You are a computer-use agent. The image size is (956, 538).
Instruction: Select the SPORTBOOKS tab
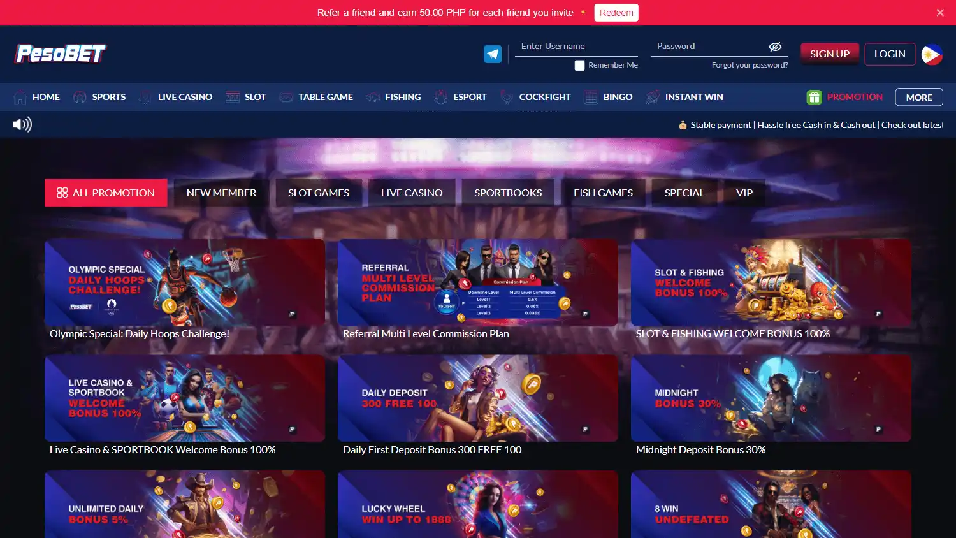[x=508, y=193]
